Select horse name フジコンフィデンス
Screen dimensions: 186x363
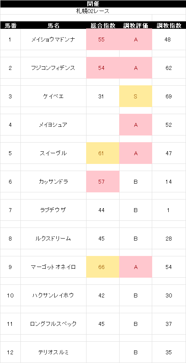[53, 68]
